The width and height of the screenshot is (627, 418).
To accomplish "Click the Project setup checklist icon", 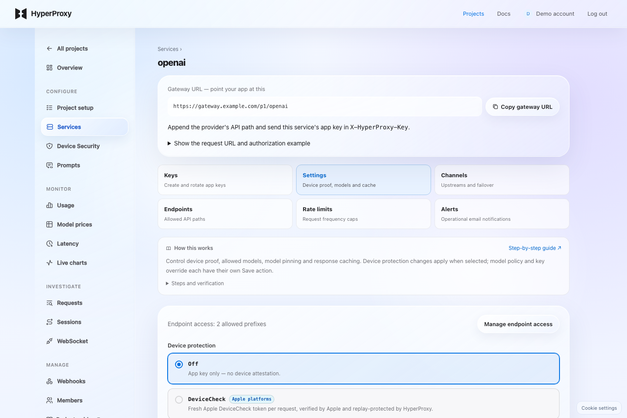I will (x=50, y=108).
